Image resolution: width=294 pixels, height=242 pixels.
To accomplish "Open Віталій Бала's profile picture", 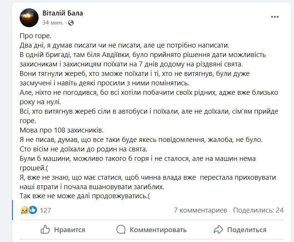I will [29, 18].
